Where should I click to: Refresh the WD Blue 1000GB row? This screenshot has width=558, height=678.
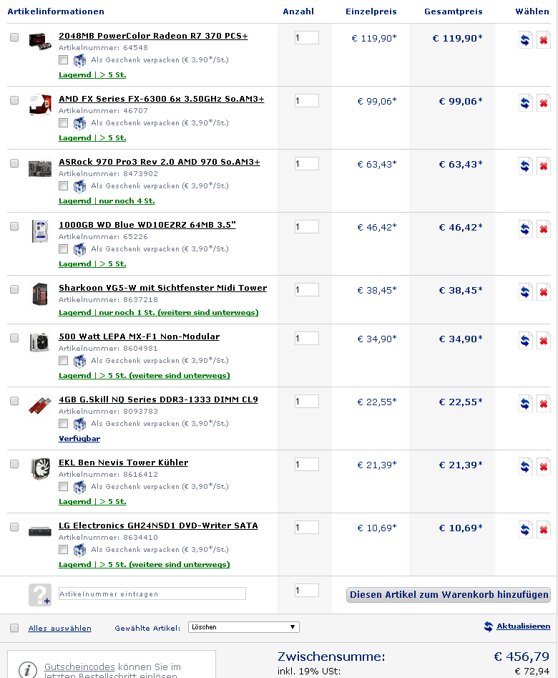point(525,229)
